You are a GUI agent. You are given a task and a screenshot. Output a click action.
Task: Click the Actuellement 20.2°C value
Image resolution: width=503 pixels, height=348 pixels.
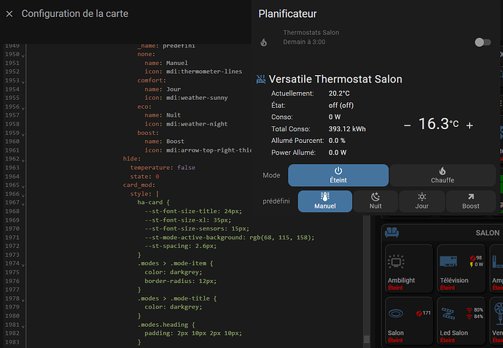339,93
